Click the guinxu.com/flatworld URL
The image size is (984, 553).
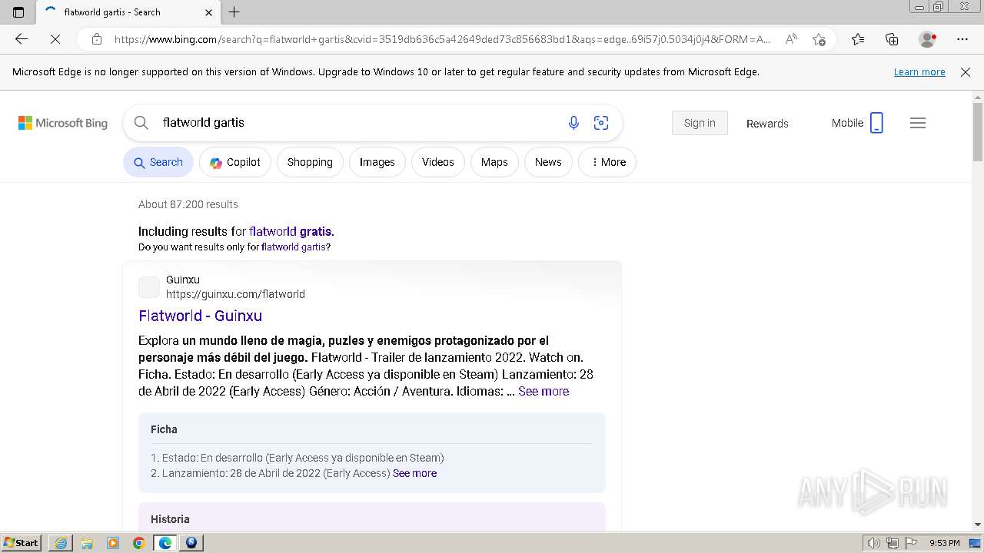235,294
